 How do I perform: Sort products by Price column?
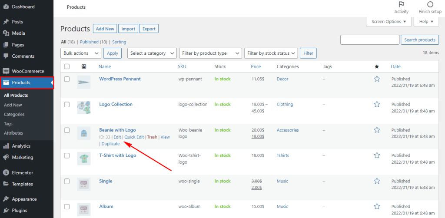(256, 66)
